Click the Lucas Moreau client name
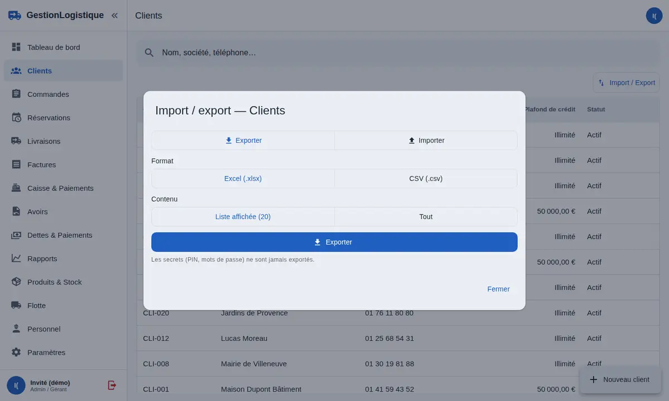Viewport: 669px width, 401px height. (x=244, y=338)
